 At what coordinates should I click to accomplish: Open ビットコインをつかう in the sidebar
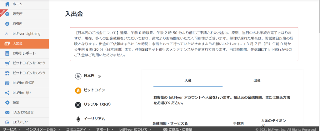[x=24, y=63]
